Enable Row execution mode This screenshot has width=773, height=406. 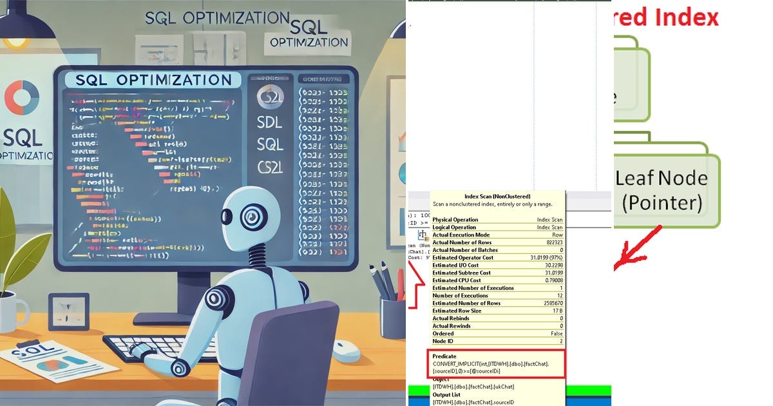click(558, 235)
